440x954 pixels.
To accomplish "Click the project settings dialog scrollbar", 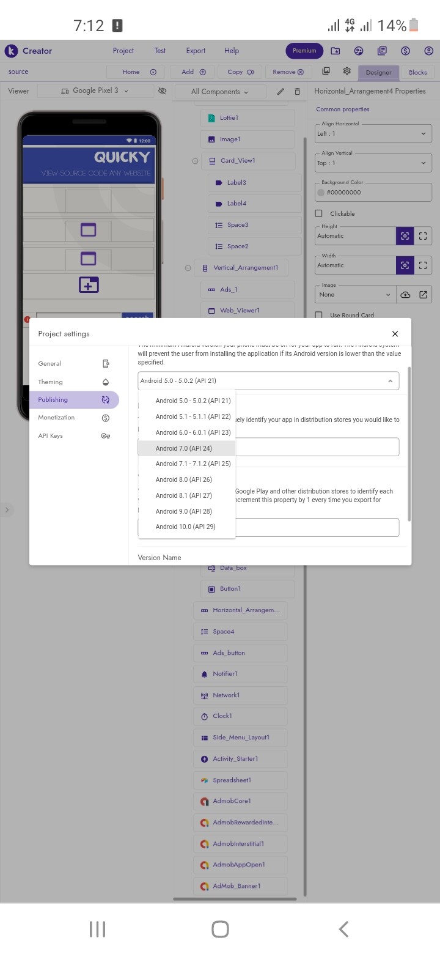I will (409, 444).
